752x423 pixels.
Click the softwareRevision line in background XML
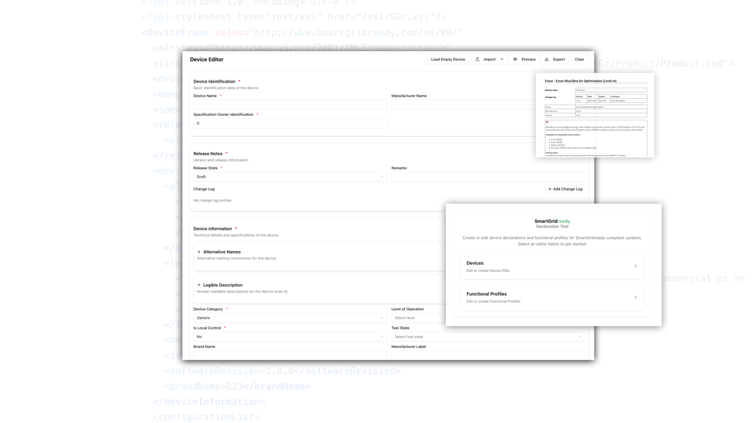282,371
